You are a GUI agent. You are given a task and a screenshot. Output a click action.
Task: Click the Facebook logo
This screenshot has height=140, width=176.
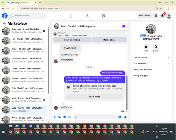(5, 16)
